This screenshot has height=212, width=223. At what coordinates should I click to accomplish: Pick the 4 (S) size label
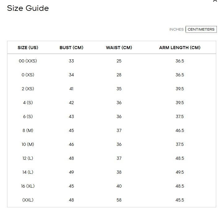tap(28, 103)
